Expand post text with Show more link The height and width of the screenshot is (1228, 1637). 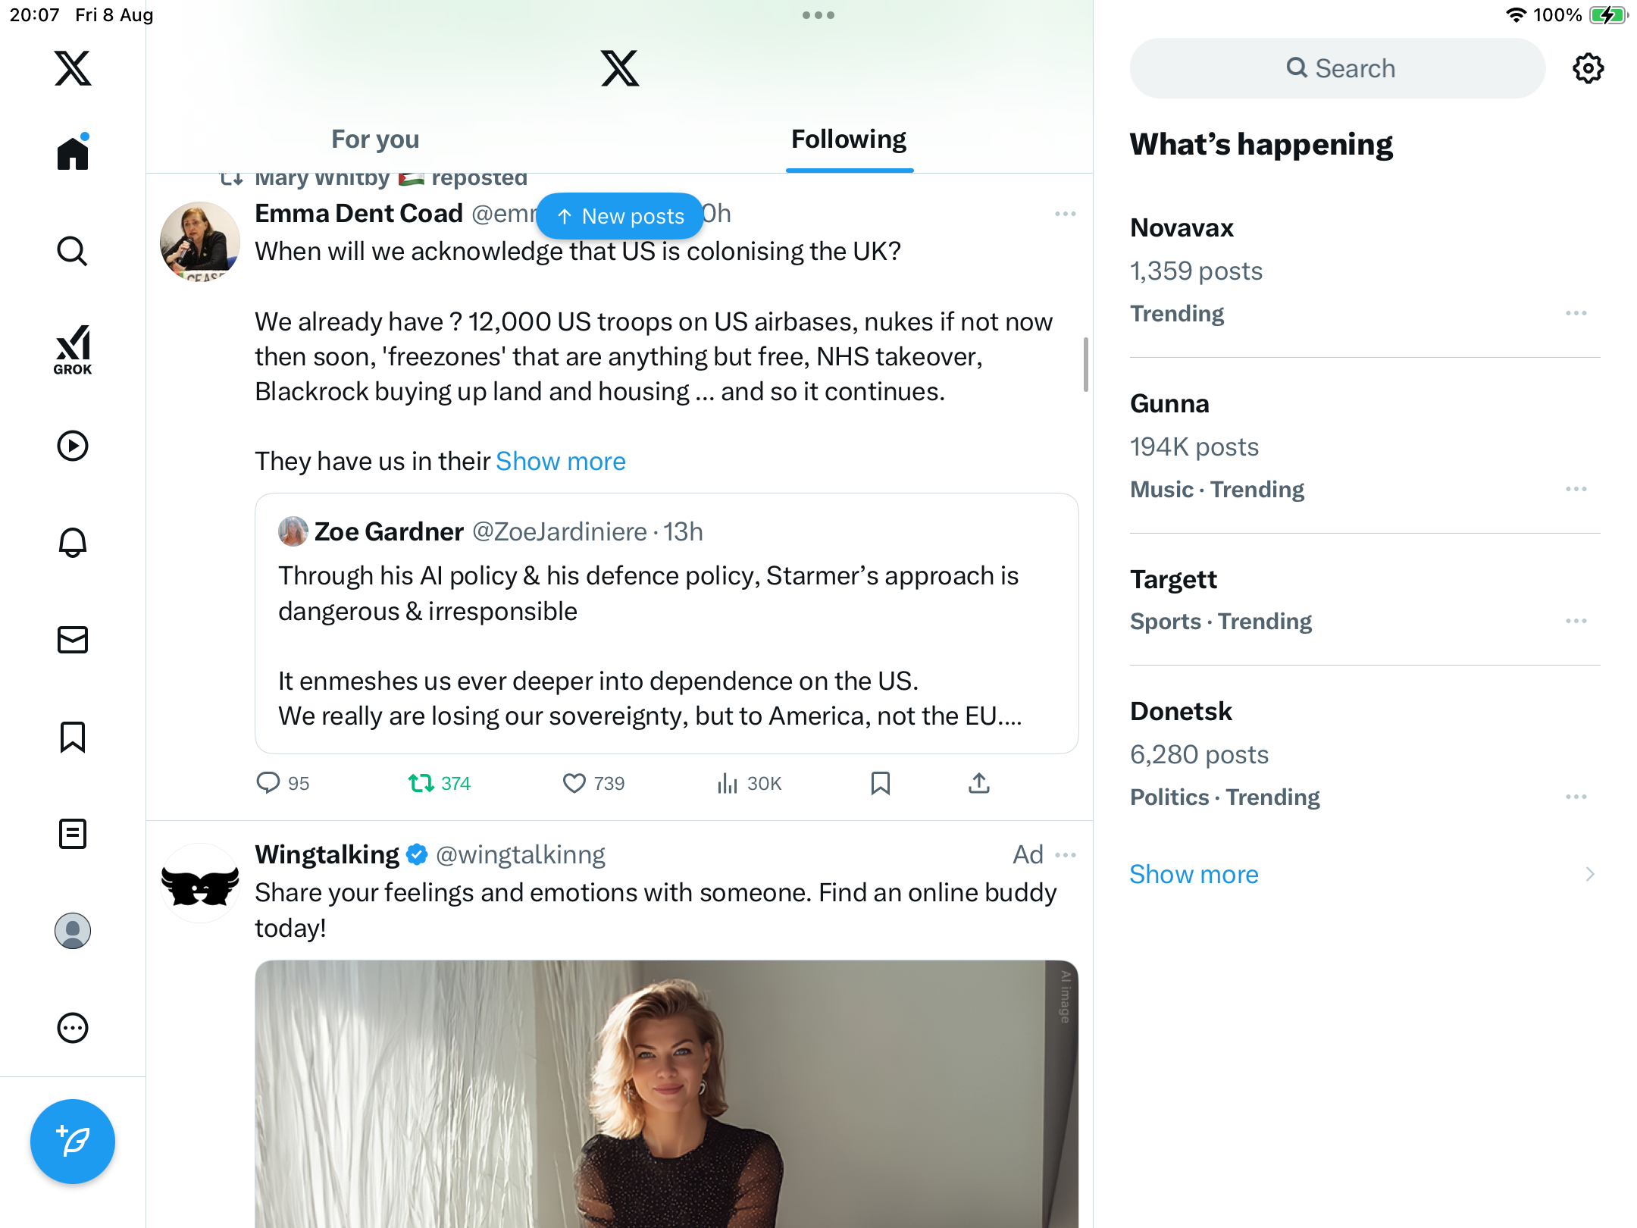point(561,461)
